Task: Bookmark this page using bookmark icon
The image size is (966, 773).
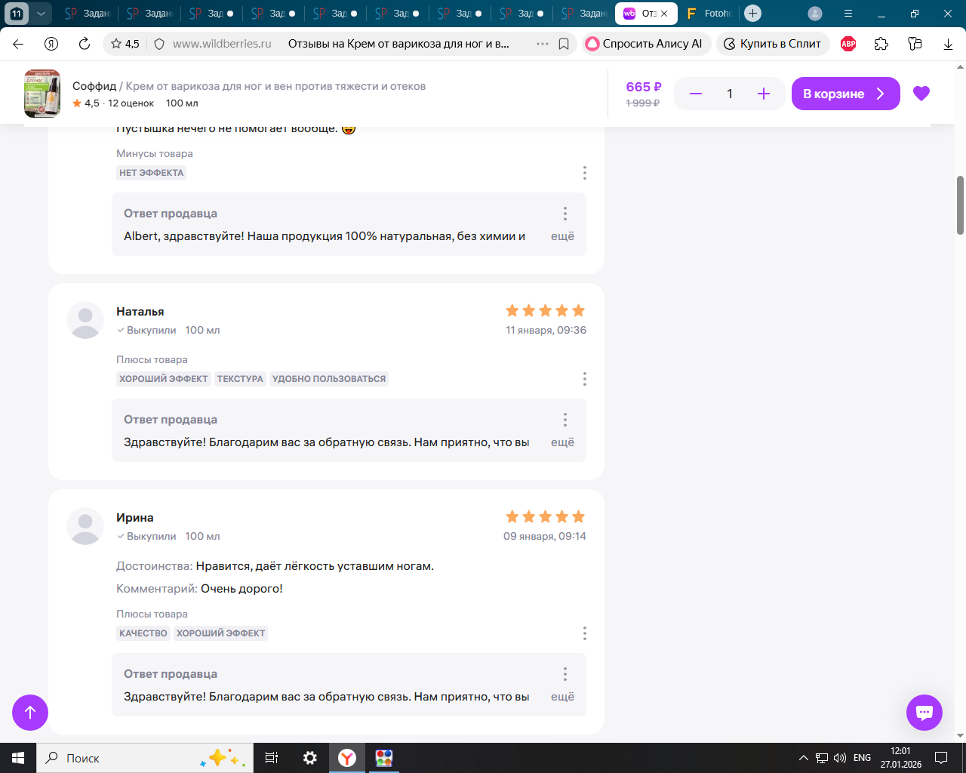Action: [x=564, y=44]
